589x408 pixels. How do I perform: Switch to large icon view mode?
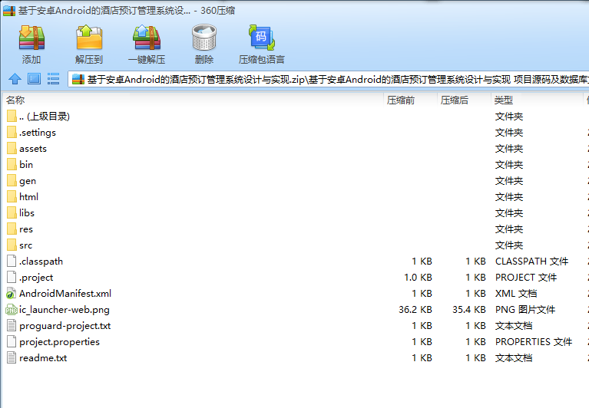pyautogui.click(x=35, y=79)
